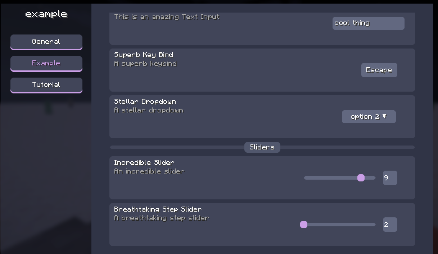This screenshot has height=254, width=438.
Task: Open the Tutorial tab
Action: click(x=46, y=85)
